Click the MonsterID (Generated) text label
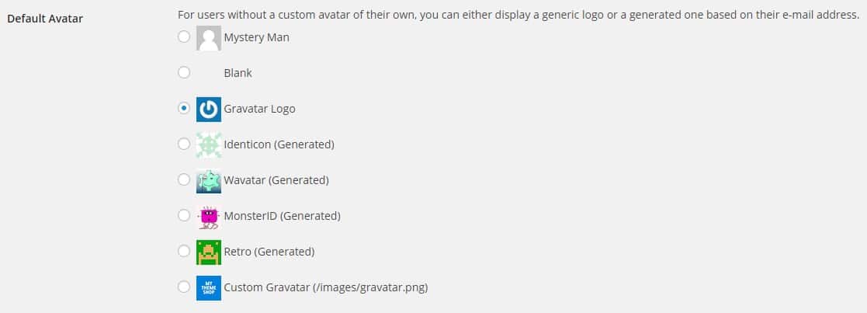Viewport: 867px width, 313px height. [282, 216]
